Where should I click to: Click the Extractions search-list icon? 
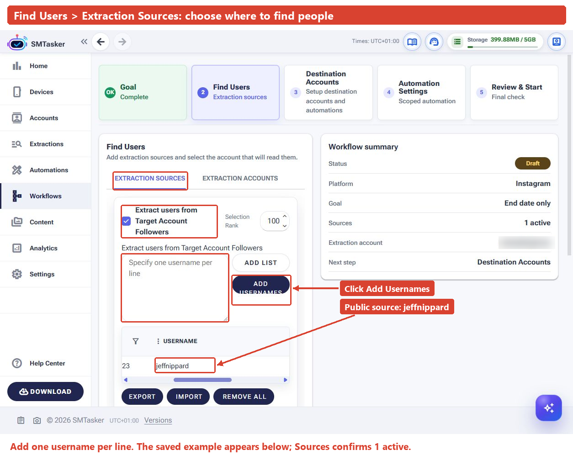point(17,144)
